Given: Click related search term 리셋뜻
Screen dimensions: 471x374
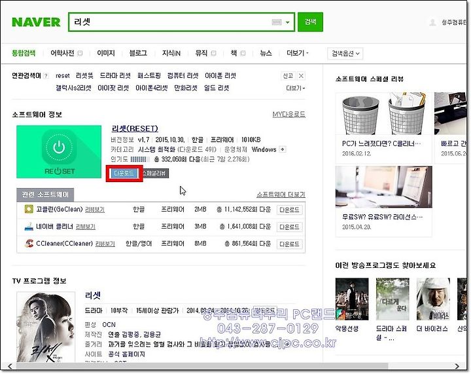Looking at the screenshot, I should pyautogui.click(x=84, y=76).
